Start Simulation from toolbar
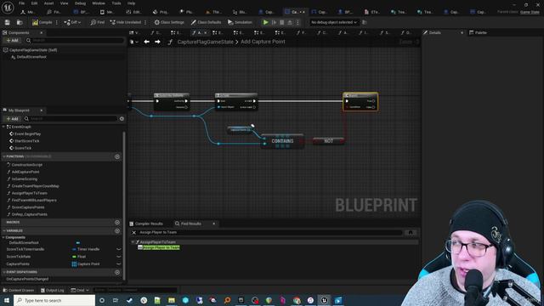 tap(240, 22)
